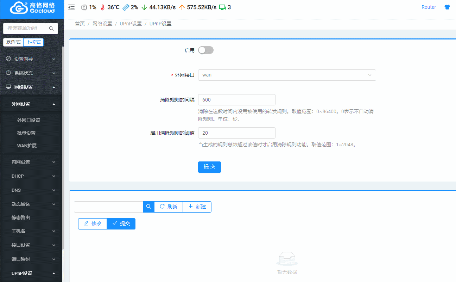Open the 外网接口 wan dropdown
This screenshot has width=456, height=282.
click(287, 75)
